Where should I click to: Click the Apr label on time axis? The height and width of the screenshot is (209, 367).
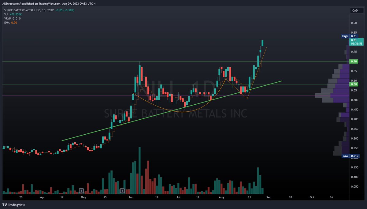[43, 198]
